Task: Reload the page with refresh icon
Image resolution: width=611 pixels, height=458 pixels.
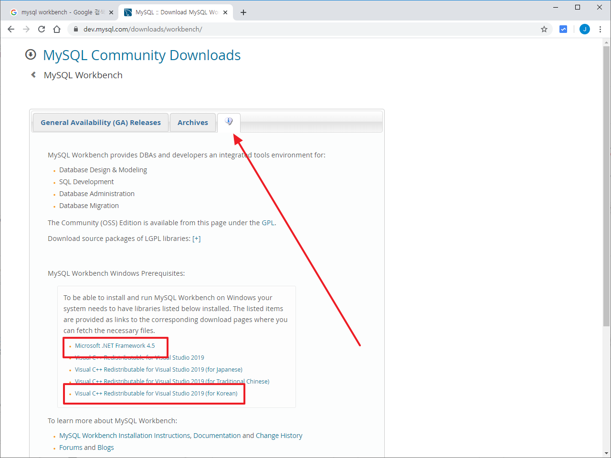Action: tap(42, 29)
